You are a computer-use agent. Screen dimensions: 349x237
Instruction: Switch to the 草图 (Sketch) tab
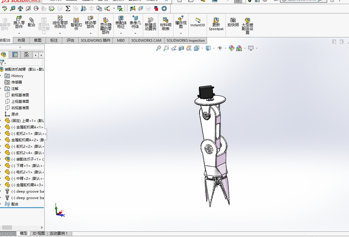point(38,40)
